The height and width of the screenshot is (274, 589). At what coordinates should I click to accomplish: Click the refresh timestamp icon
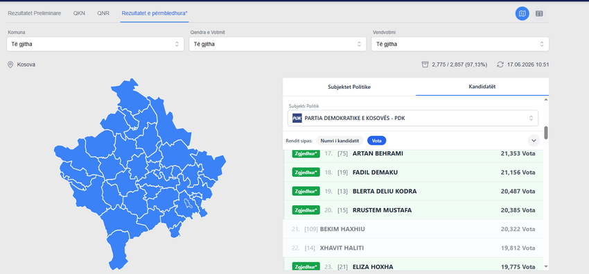coord(500,65)
